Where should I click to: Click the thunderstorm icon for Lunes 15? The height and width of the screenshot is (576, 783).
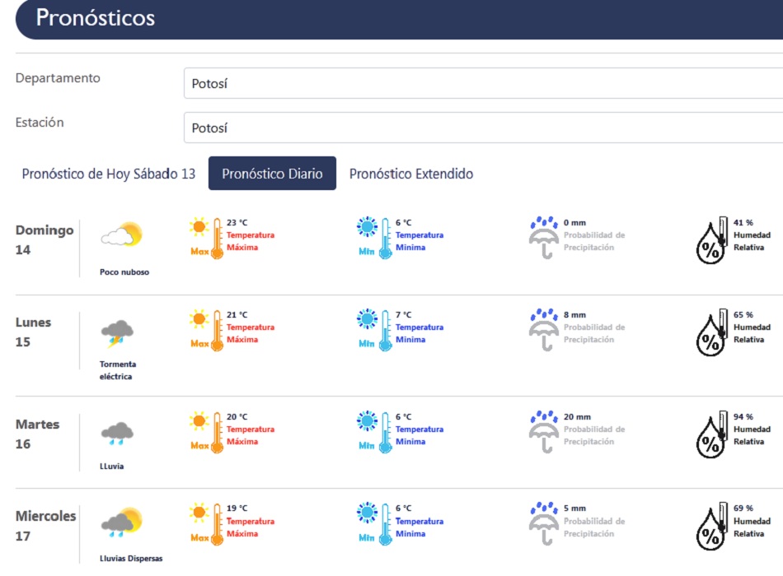pyautogui.click(x=118, y=333)
